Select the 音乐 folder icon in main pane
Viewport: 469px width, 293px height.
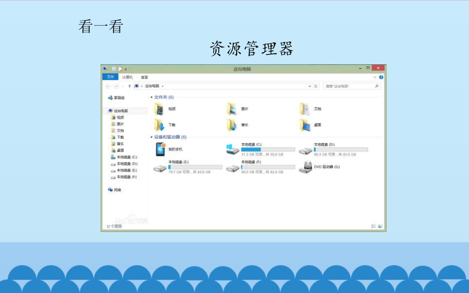click(232, 125)
